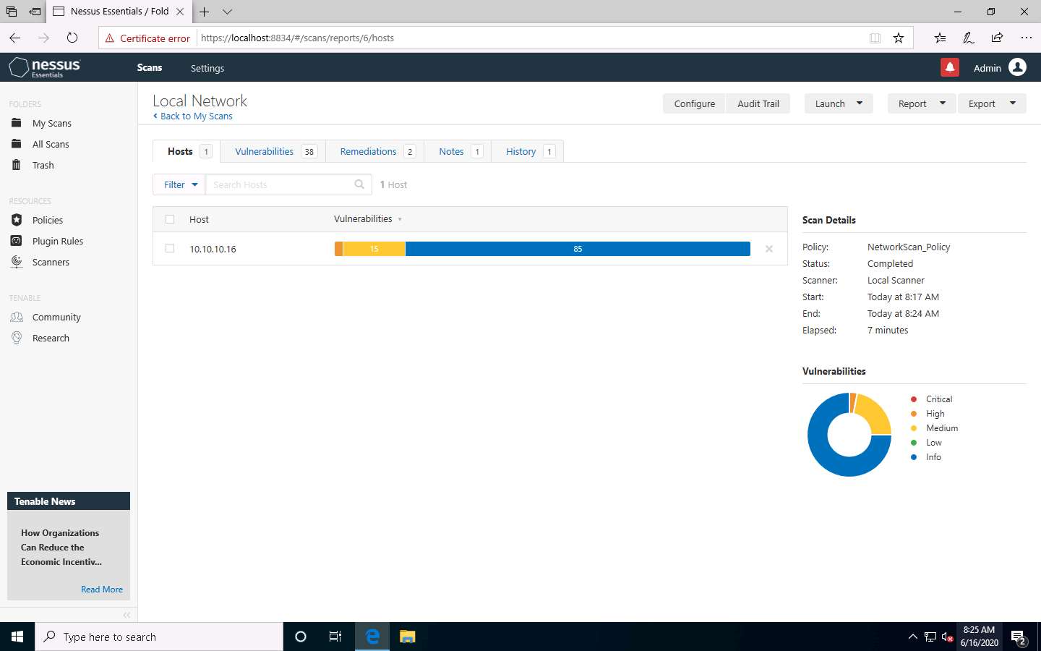Click the Host column header
Image resolution: width=1041 pixels, height=651 pixels.
click(199, 219)
